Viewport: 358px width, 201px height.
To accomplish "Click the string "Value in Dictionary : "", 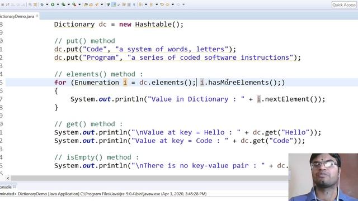I will click(x=196, y=99).
